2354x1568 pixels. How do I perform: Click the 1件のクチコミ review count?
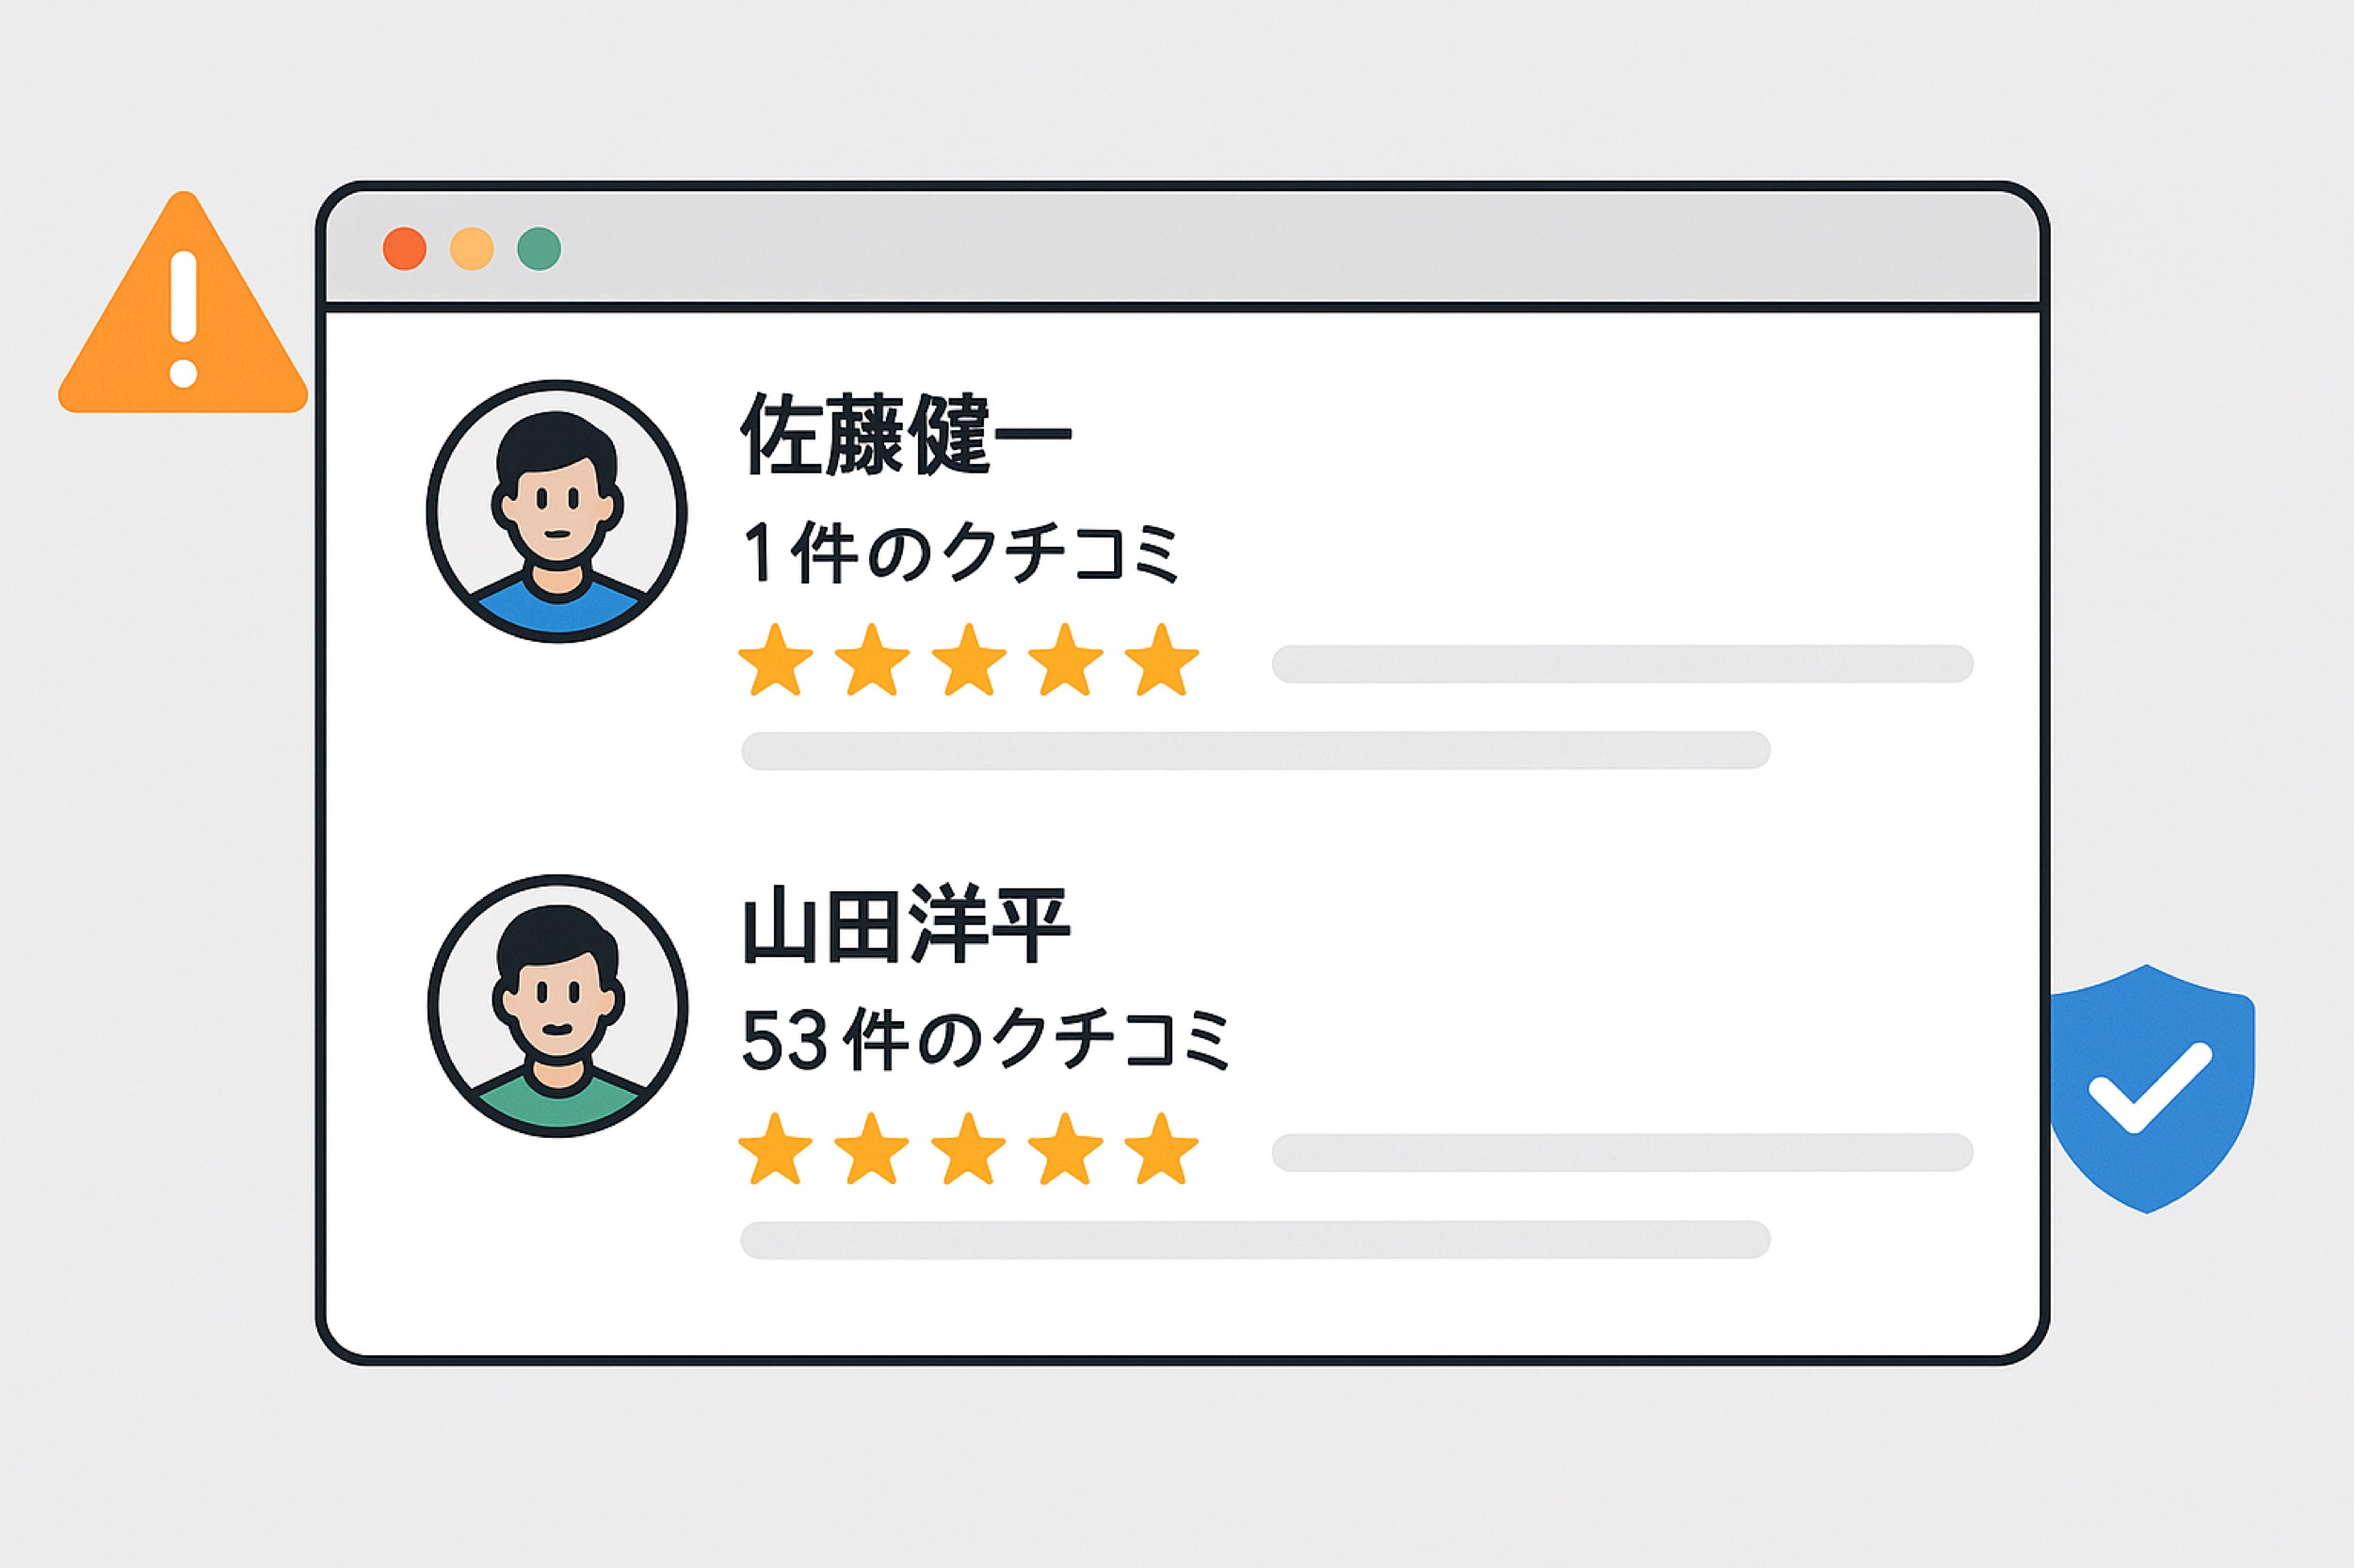coord(960,553)
